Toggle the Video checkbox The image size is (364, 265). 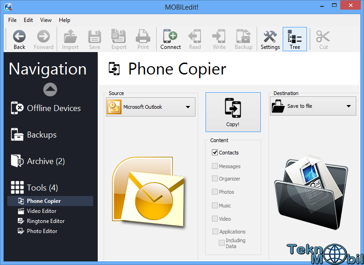click(215, 218)
